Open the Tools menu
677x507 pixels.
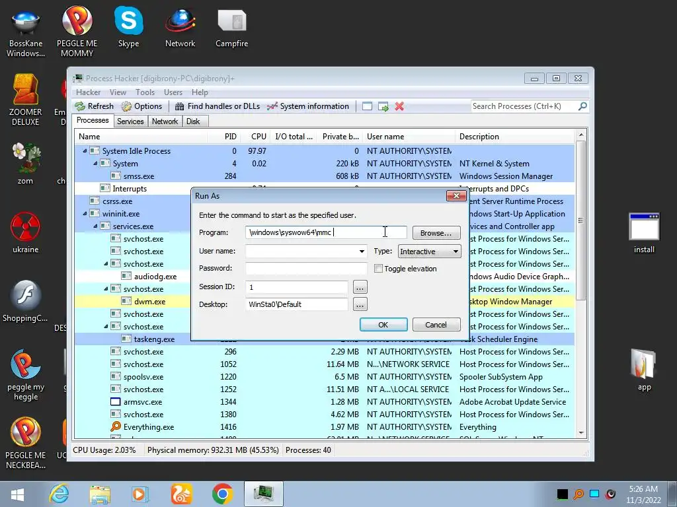click(x=145, y=92)
